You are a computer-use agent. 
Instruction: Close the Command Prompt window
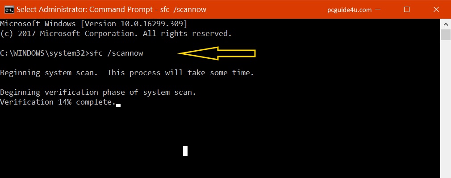coord(436,9)
